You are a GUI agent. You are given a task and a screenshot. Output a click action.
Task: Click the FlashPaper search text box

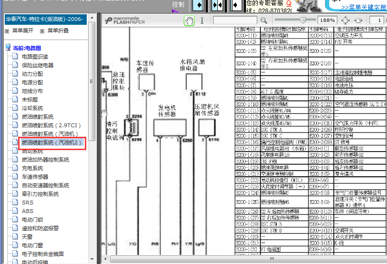coord(235,20)
